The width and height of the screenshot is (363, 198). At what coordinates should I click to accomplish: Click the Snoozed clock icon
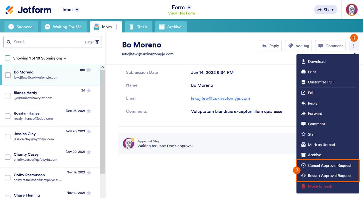tap(11, 27)
